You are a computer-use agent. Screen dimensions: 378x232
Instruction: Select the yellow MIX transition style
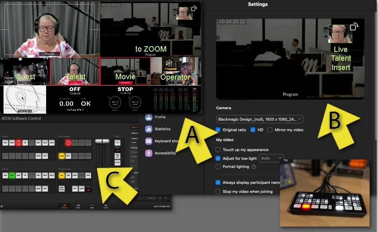point(62,175)
